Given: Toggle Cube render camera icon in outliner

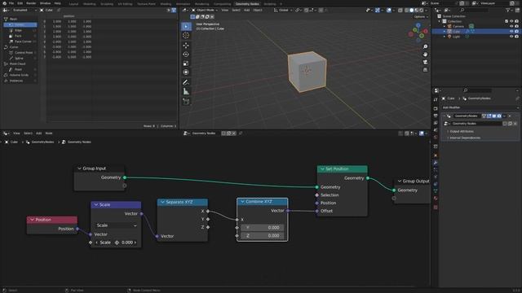Looking at the screenshot, I should tap(516, 31).
